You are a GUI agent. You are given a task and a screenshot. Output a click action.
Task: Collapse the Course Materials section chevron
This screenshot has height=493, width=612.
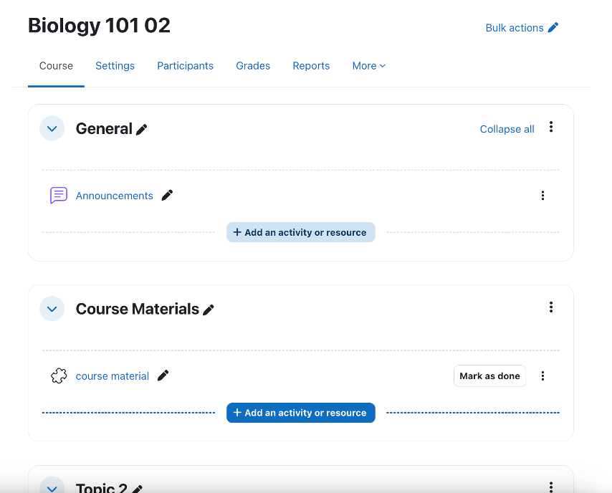(x=52, y=308)
